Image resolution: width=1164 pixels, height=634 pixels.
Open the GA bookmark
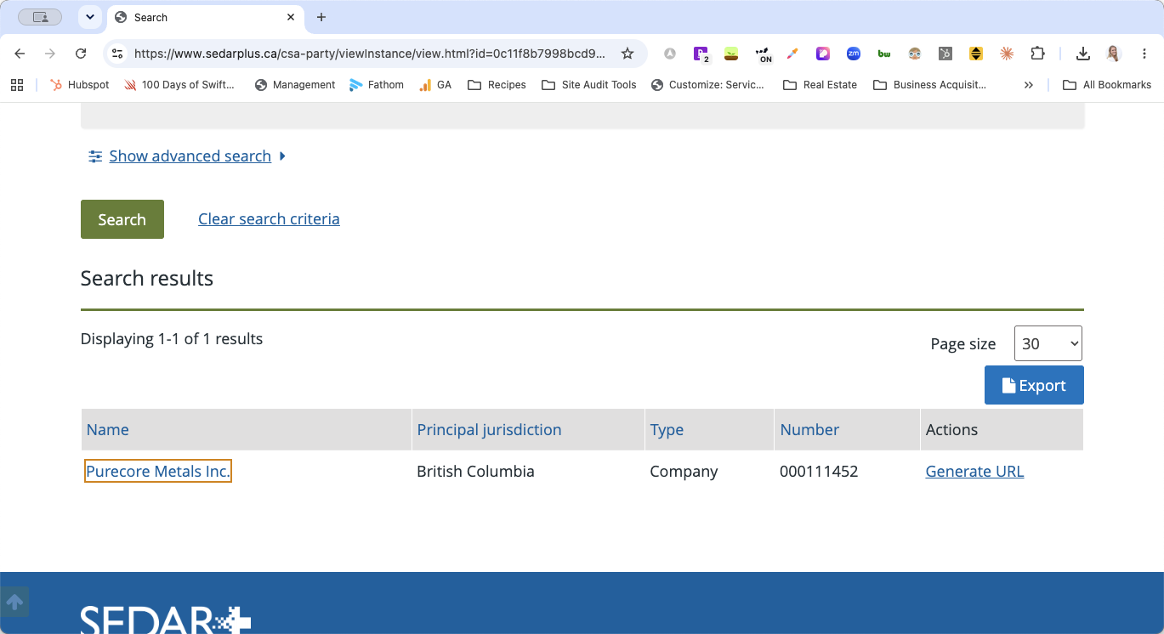(x=435, y=85)
